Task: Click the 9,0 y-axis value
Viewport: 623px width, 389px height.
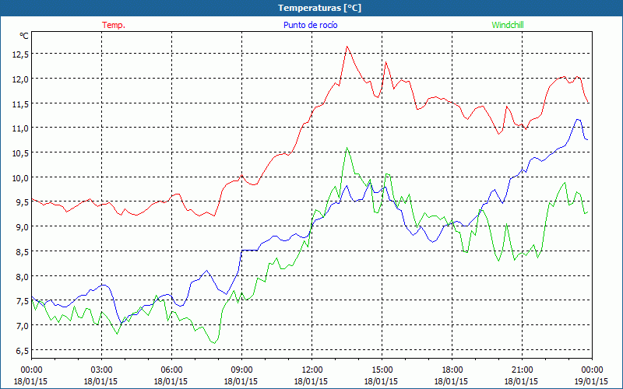Action: [x=23, y=226]
